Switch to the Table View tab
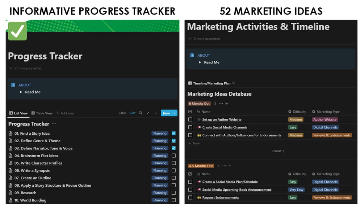The image size is (364, 204). tap(42, 113)
